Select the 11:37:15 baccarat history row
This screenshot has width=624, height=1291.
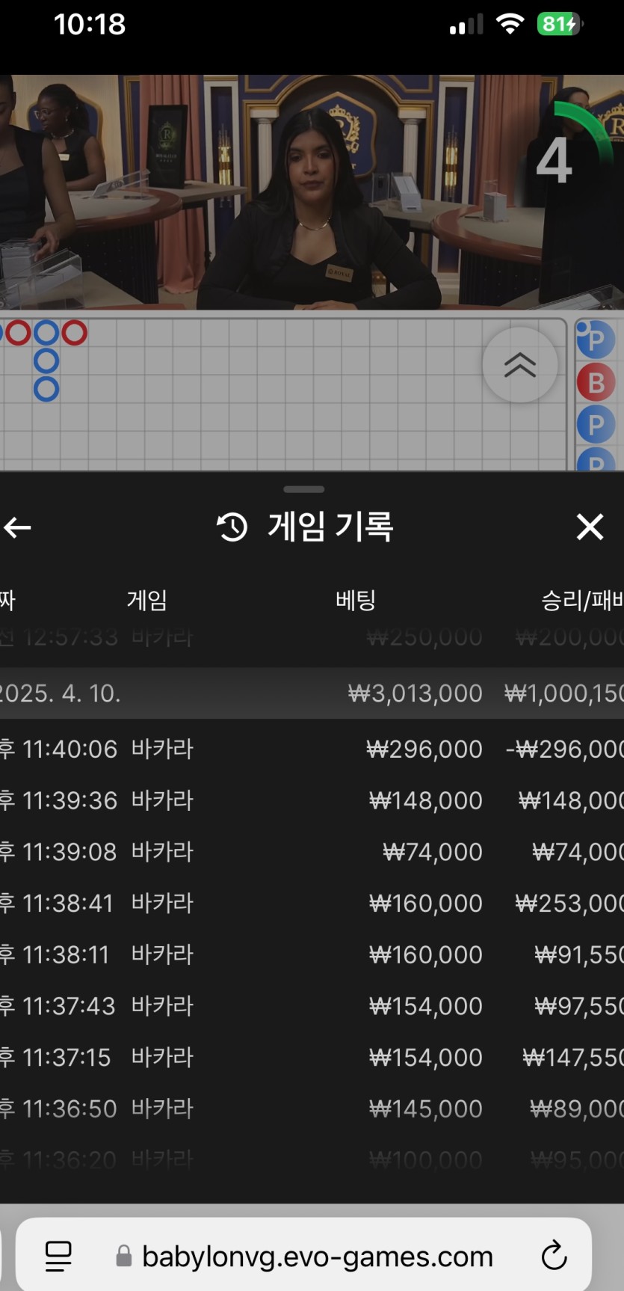point(312,1058)
